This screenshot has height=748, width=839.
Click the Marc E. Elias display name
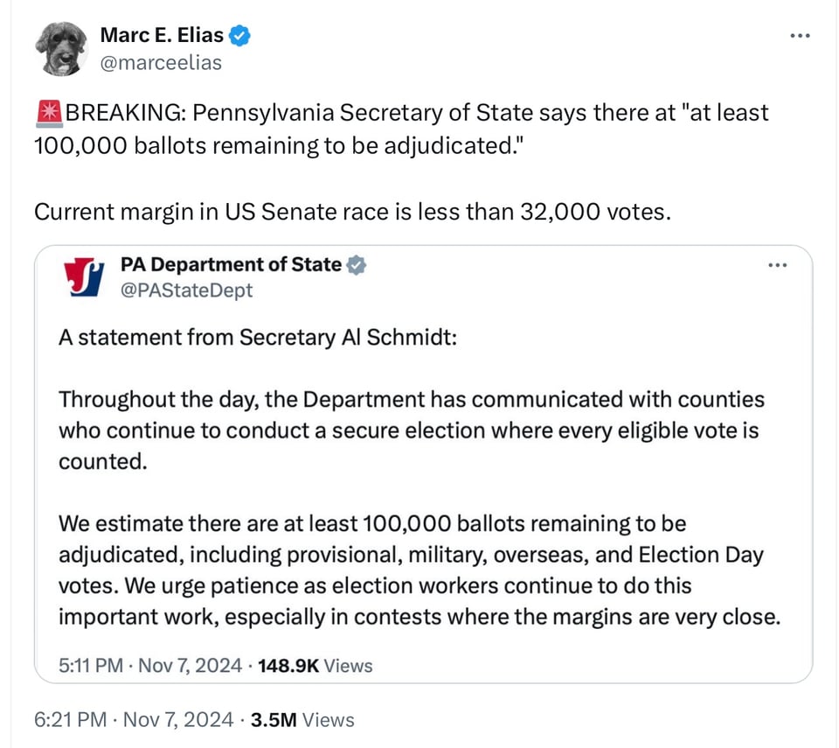point(162,35)
